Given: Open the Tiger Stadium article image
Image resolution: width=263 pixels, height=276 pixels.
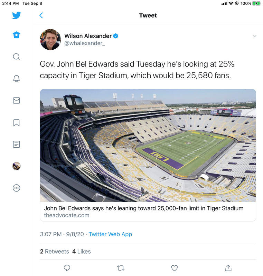Looking at the screenshot, I should (x=148, y=145).
